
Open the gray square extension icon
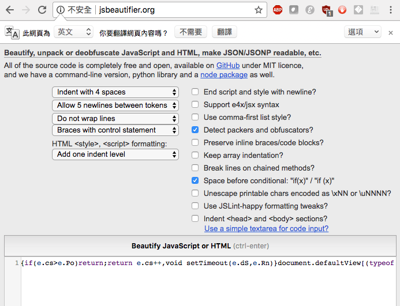coord(294,10)
